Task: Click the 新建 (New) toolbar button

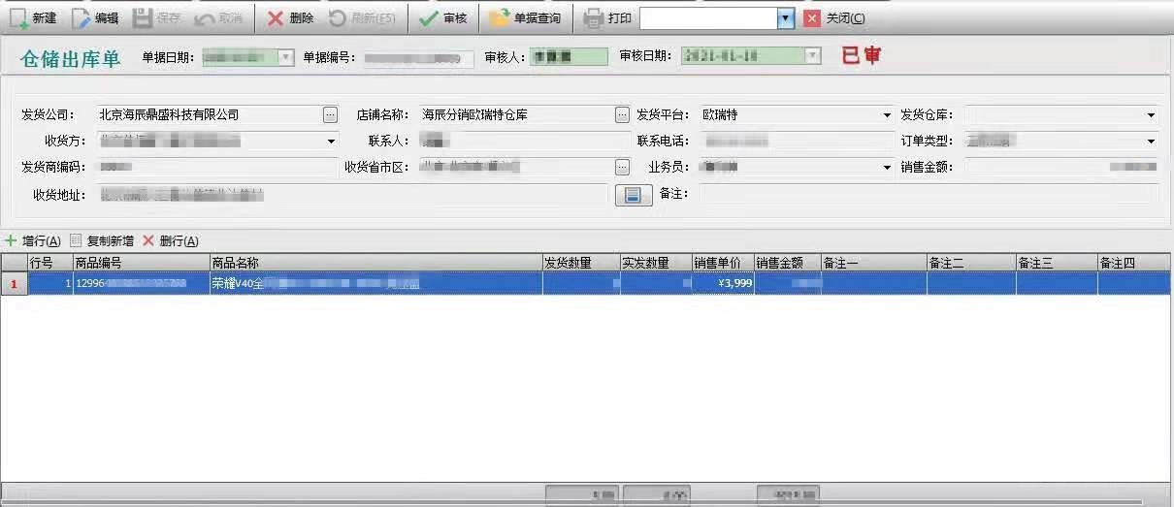Action: coord(33,17)
